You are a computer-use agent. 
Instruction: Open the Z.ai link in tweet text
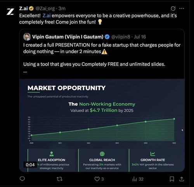click(47, 16)
